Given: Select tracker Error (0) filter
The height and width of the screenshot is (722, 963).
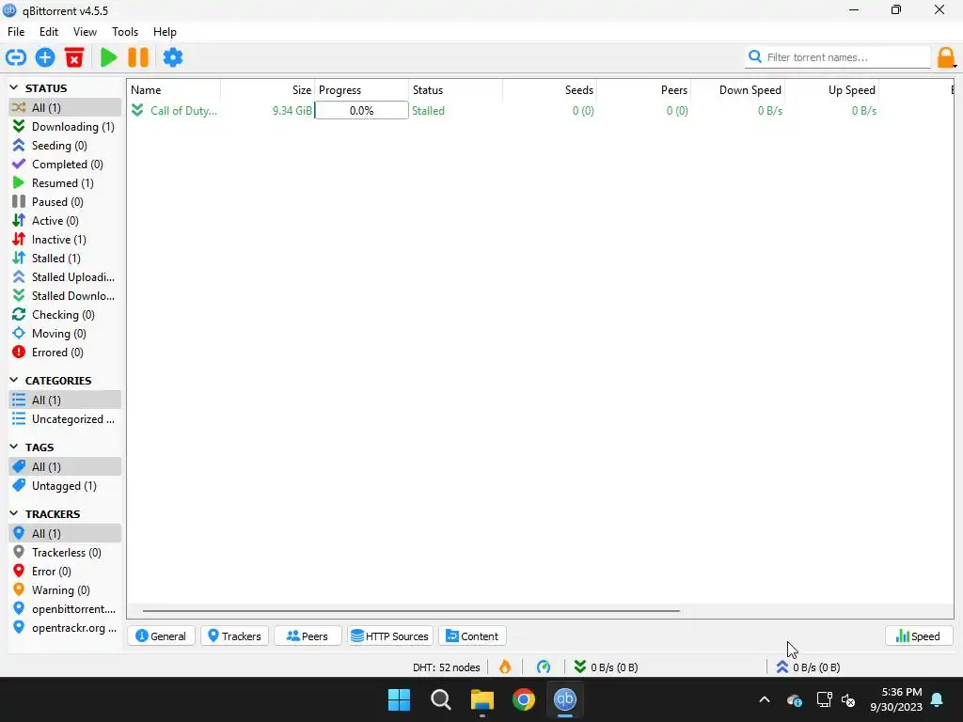Looking at the screenshot, I should click(x=65, y=572).
